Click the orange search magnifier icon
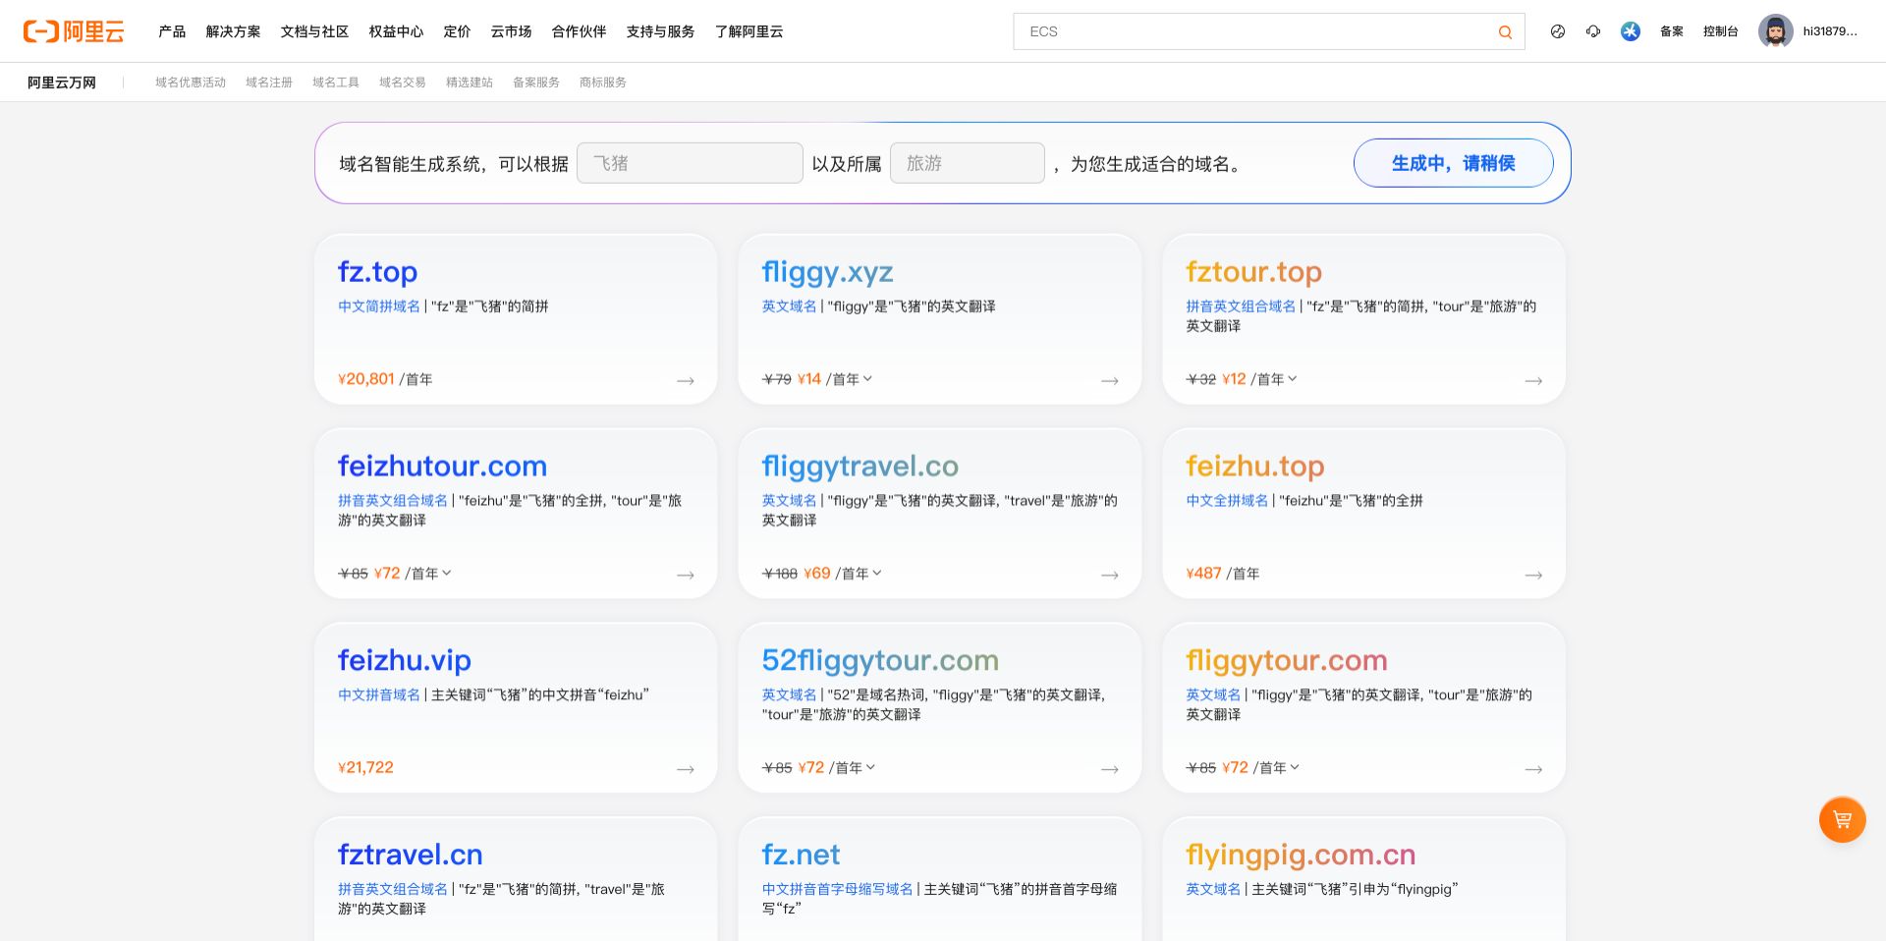The image size is (1886, 941). (x=1504, y=32)
